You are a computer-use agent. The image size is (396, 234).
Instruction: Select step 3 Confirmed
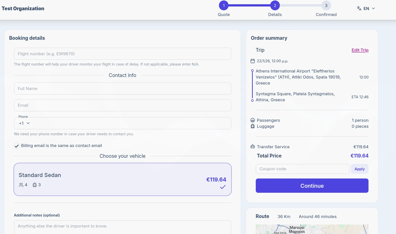[x=326, y=5]
